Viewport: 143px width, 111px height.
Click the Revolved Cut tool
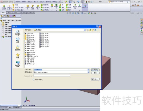[x=38, y=7]
